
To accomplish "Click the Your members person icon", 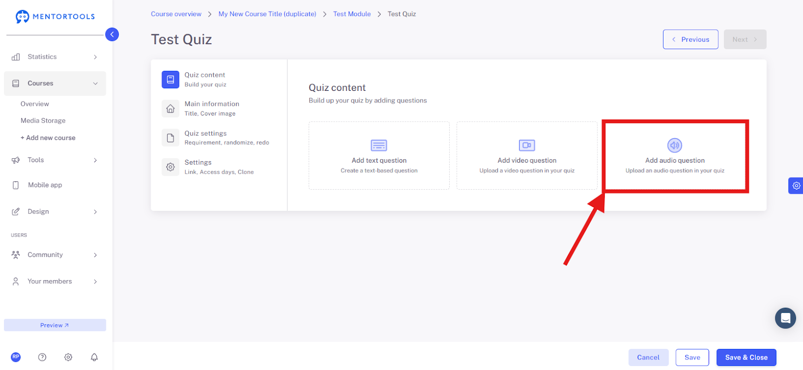I will click(x=16, y=282).
